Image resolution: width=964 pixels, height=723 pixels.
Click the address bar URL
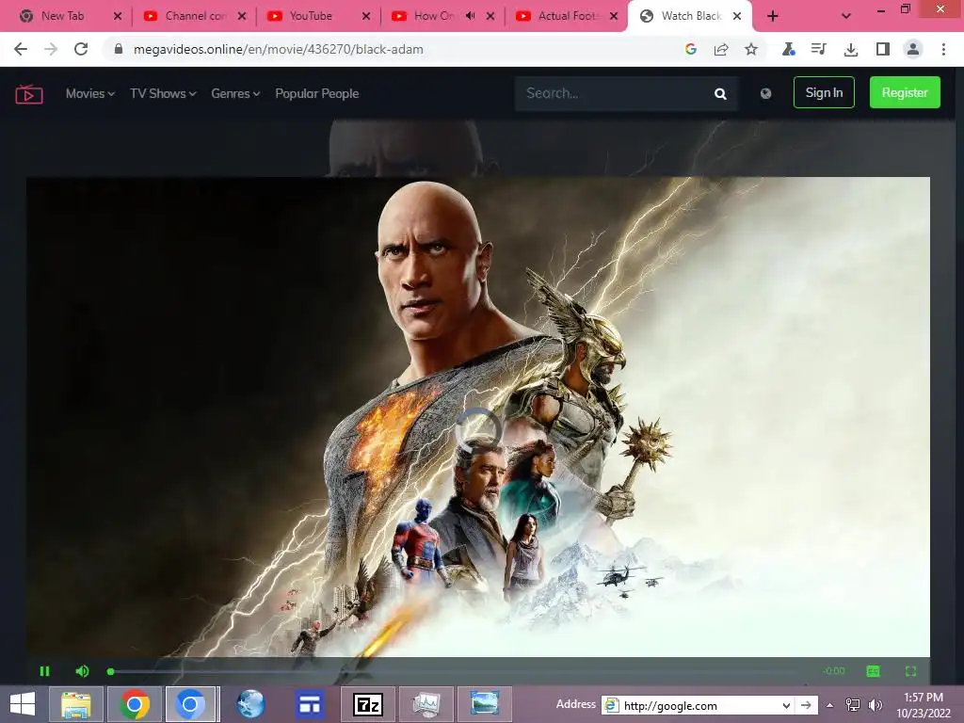tap(278, 49)
